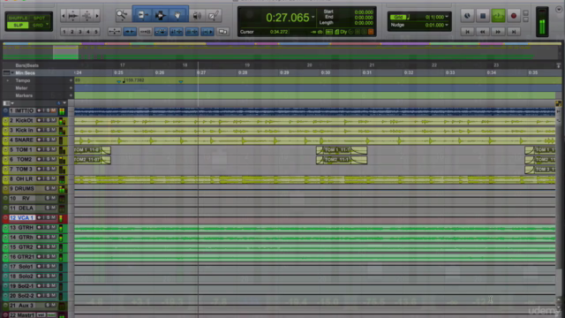Click the Stop transport button
This screenshot has height=318, width=565.
(483, 16)
